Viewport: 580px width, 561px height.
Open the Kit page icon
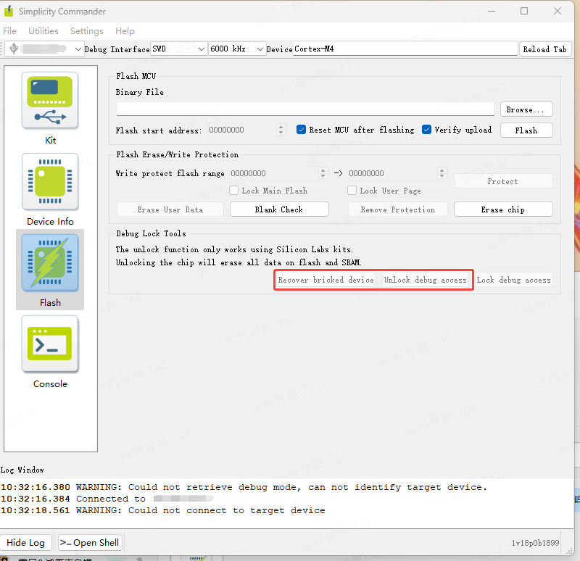[50, 101]
